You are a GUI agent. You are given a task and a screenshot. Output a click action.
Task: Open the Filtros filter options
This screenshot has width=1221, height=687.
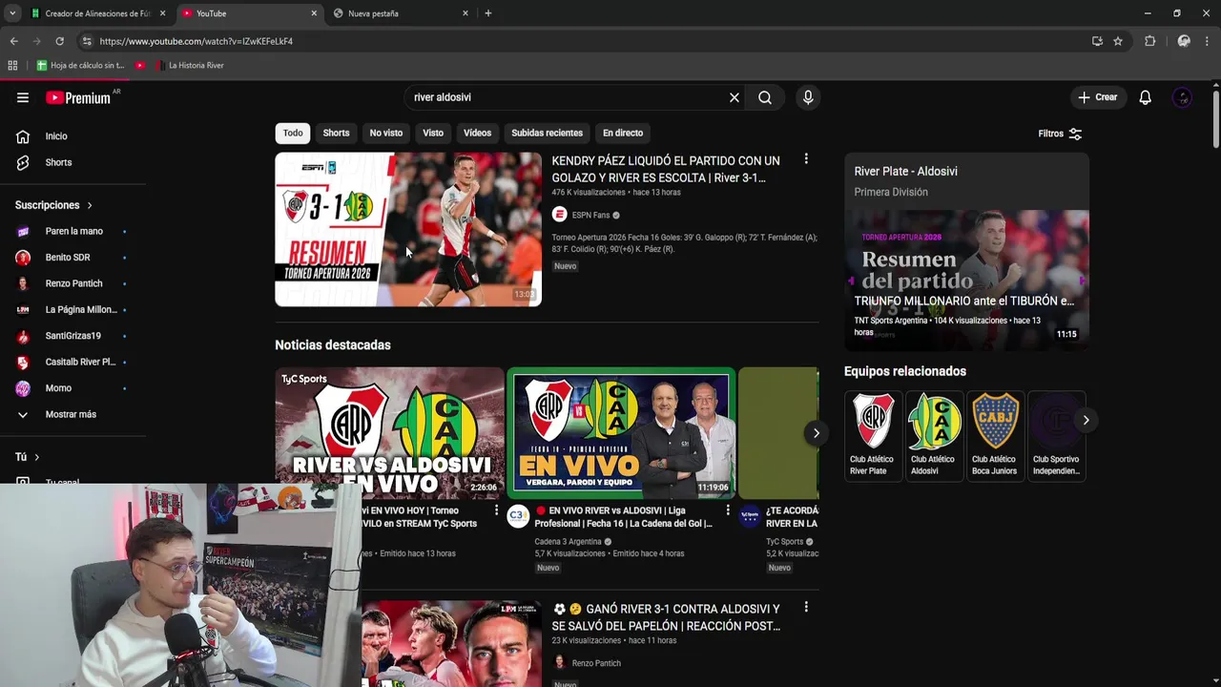(x=1060, y=134)
